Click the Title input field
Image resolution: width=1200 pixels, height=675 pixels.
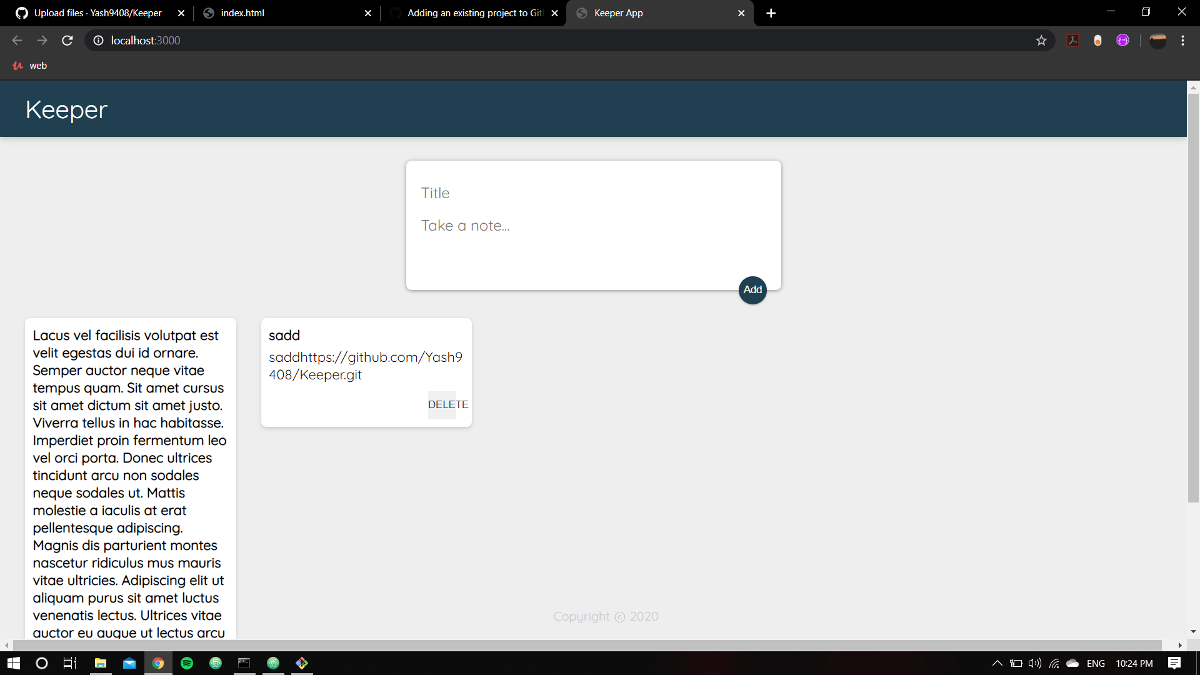pyautogui.click(x=593, y=193)
